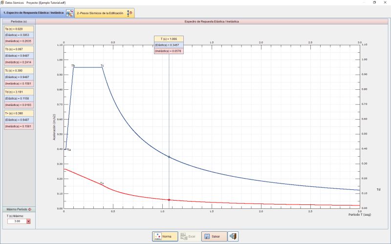Viewport: 391px width, 244px height.
Task: Click the chart title header bar
Action: pos(212,21)
